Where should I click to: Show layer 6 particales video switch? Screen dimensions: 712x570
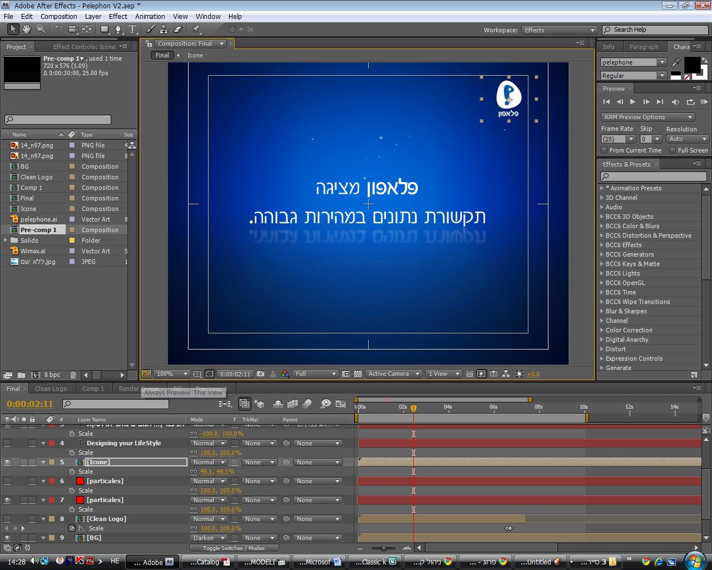[7, 481]
